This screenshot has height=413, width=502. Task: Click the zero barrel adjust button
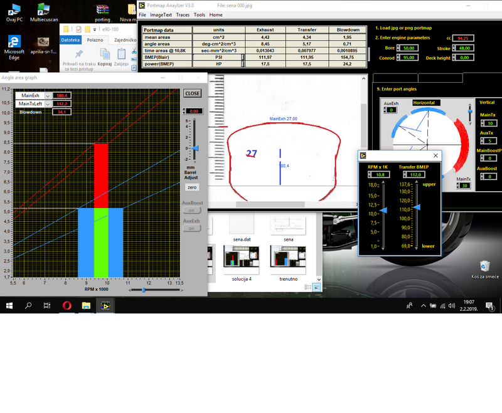(x=192, y=187)
